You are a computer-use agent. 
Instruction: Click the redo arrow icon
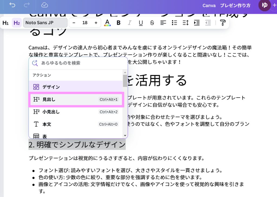pos(27,5)
